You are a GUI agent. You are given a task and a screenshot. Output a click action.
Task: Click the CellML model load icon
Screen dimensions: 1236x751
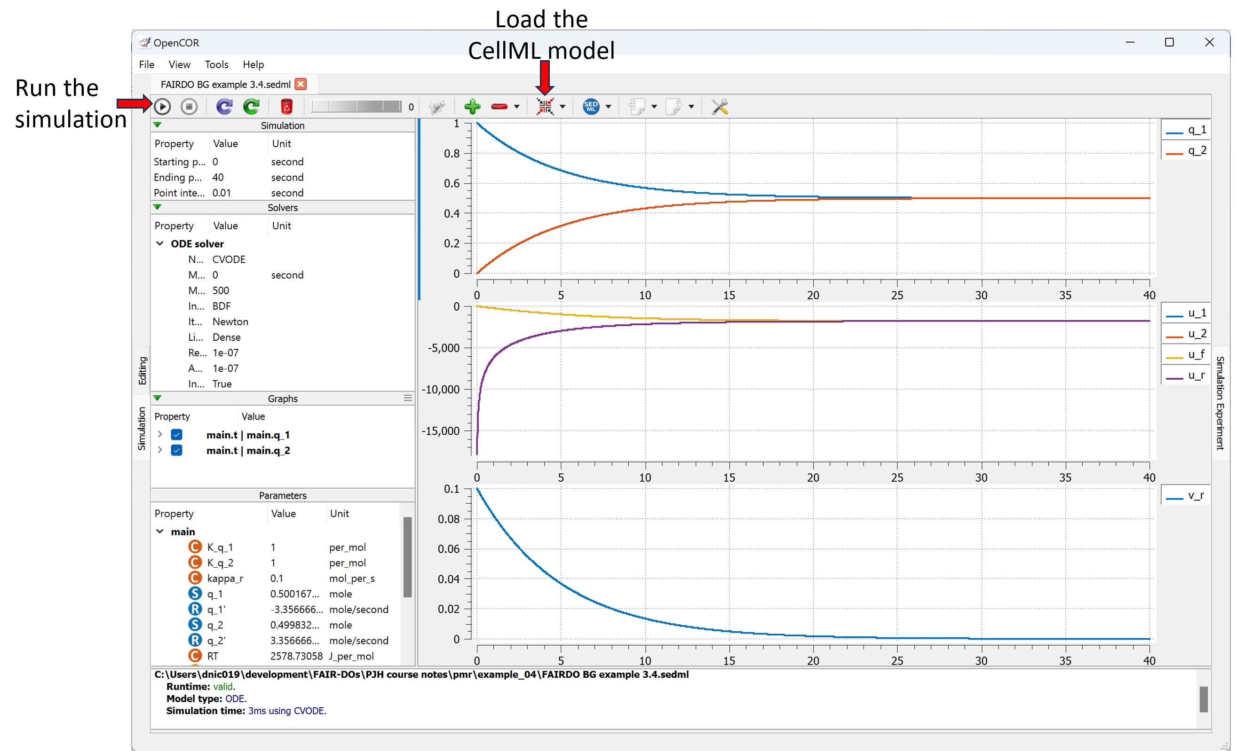[545, 106]
